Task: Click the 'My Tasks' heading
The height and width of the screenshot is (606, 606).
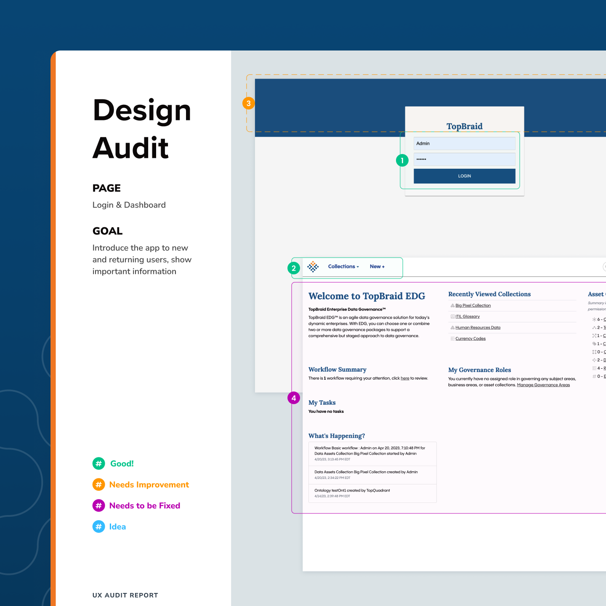Action: [322, 403]
